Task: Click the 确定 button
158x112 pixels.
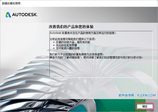Action: click(x=145, y=106)
